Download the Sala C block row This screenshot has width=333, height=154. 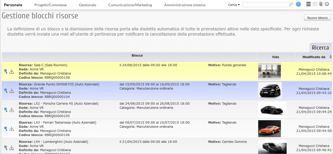click(x=11, y=71)
